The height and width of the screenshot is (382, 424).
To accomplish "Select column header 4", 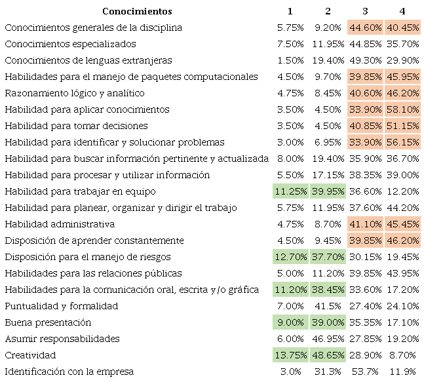I will [x=402, y=11].
